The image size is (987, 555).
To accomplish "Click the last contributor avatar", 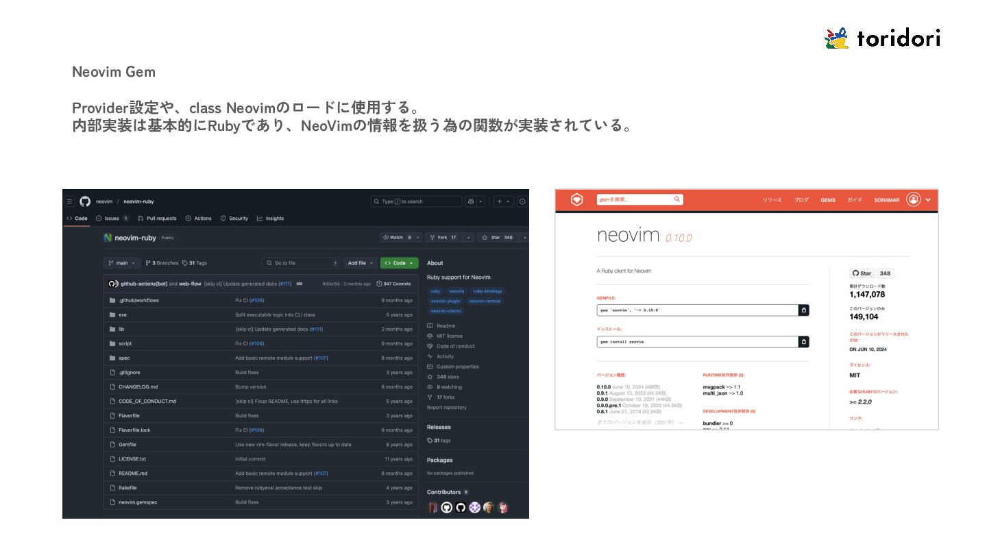I will 503,508.
